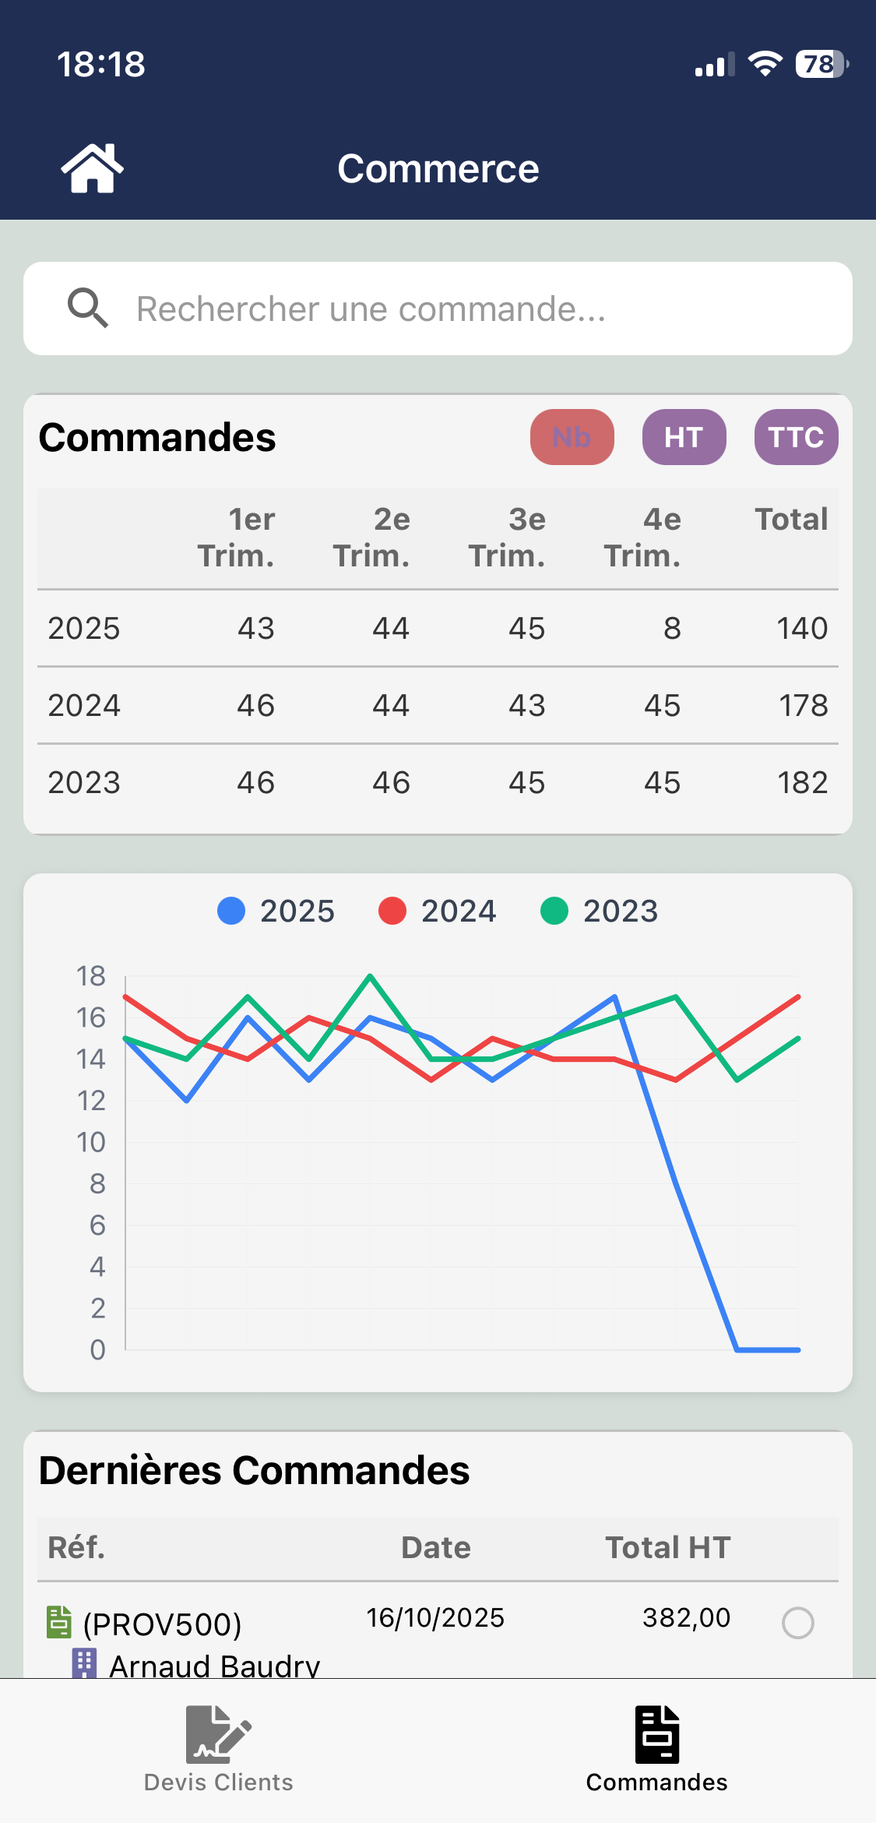The image size is (876, 1823).
Task: Hide the red 2024 chart series
Action: tap(438, 911)
